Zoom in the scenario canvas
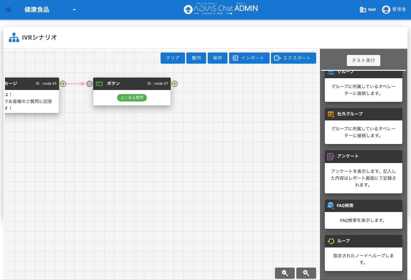The image size is (411, 280). (306, 273)
